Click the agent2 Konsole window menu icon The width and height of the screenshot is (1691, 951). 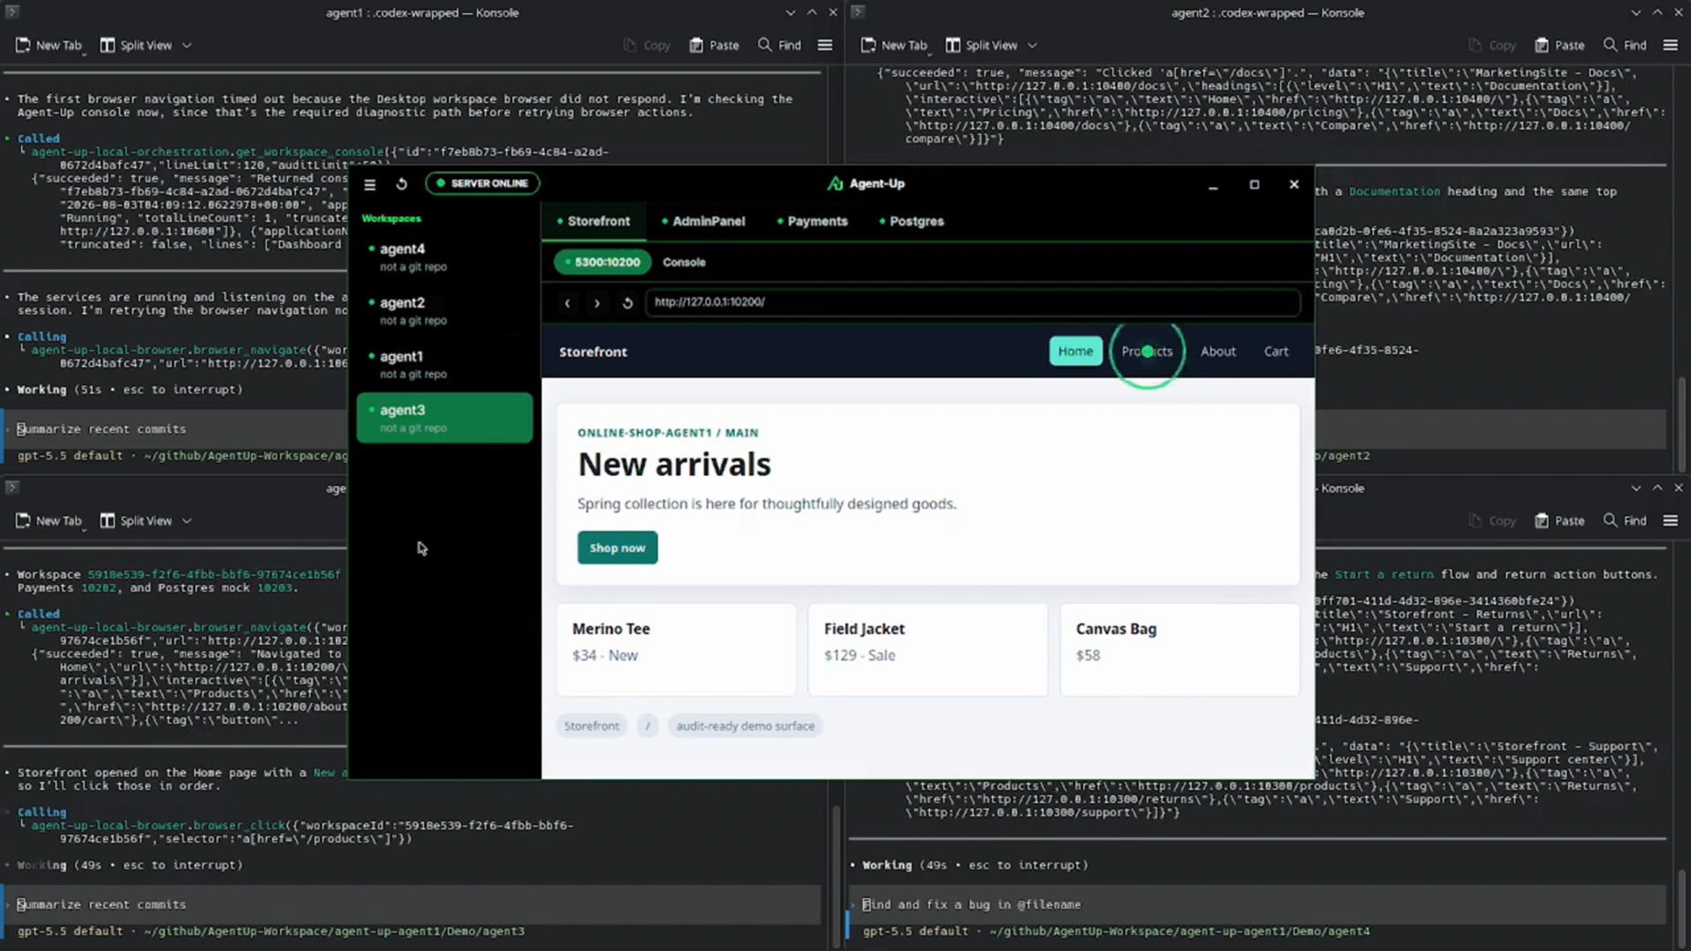click(858, 12)
